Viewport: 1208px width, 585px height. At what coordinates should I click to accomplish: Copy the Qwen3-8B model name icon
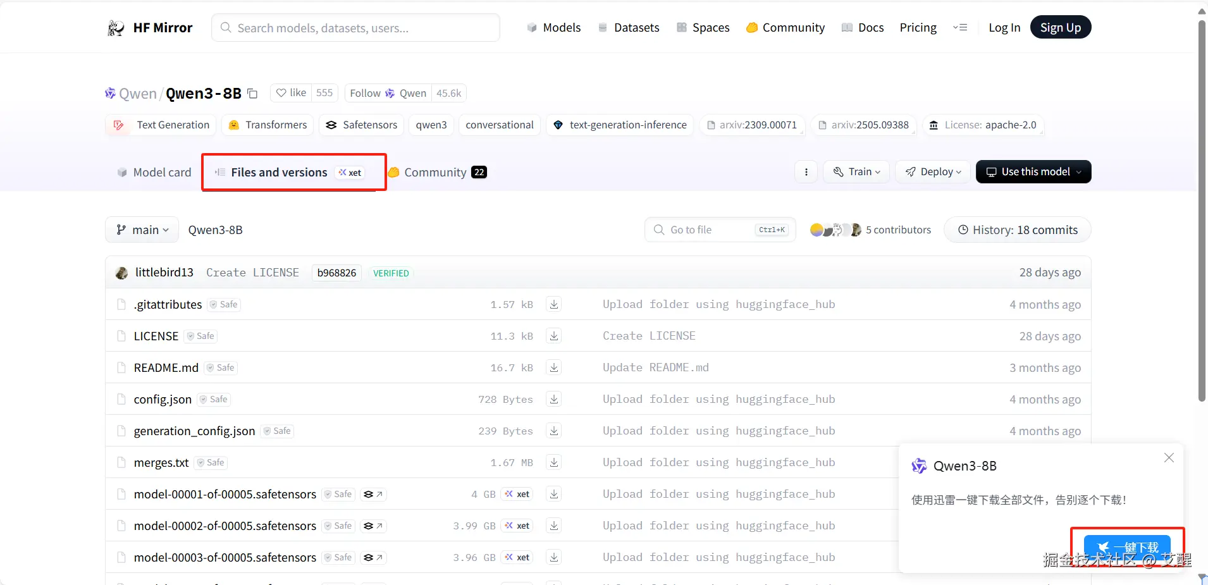tap(252, 94)
